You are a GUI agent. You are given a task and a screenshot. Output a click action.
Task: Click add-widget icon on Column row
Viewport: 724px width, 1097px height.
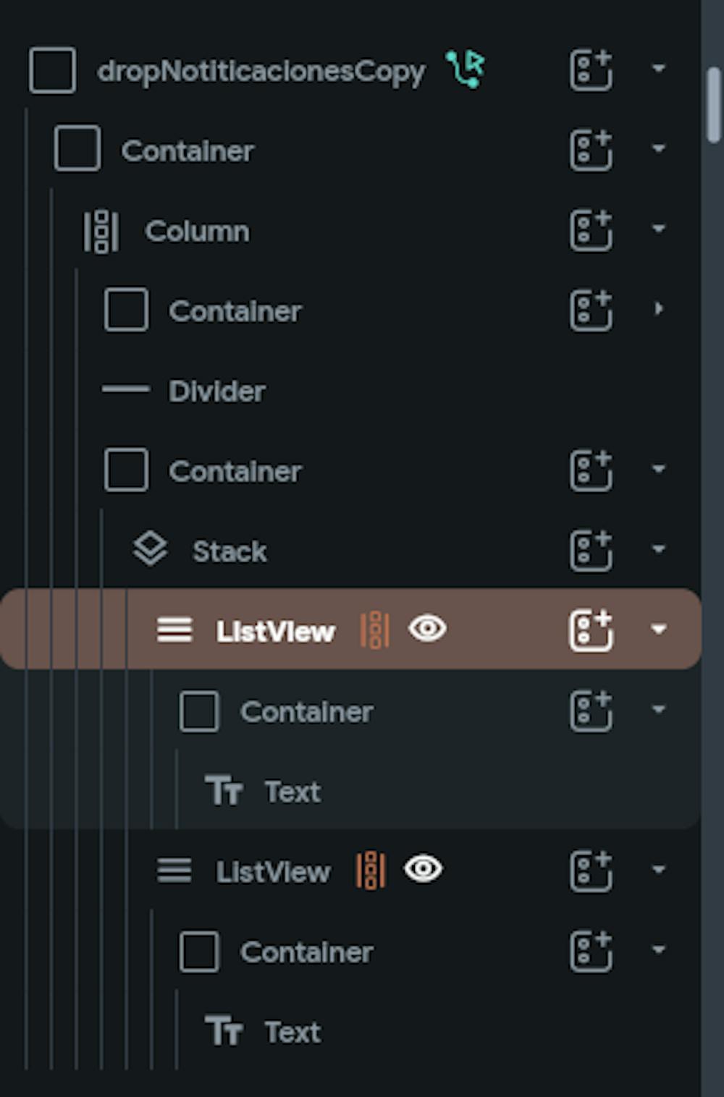pyautogui.click(x=591, y=231)
